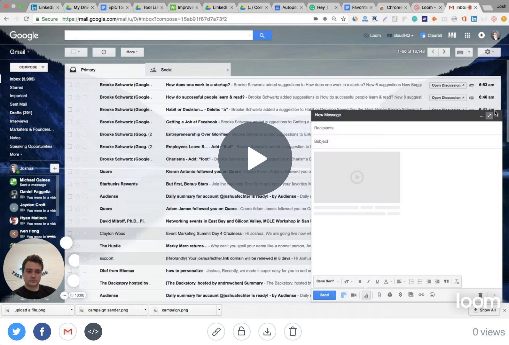Insert files using Drive
Image resolution: width=509 pixels, height=345 pixels.
click(390, 295)
